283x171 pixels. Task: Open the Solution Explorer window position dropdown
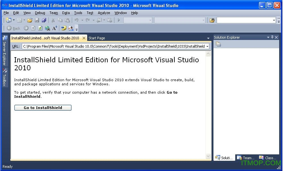pos(268,37)
